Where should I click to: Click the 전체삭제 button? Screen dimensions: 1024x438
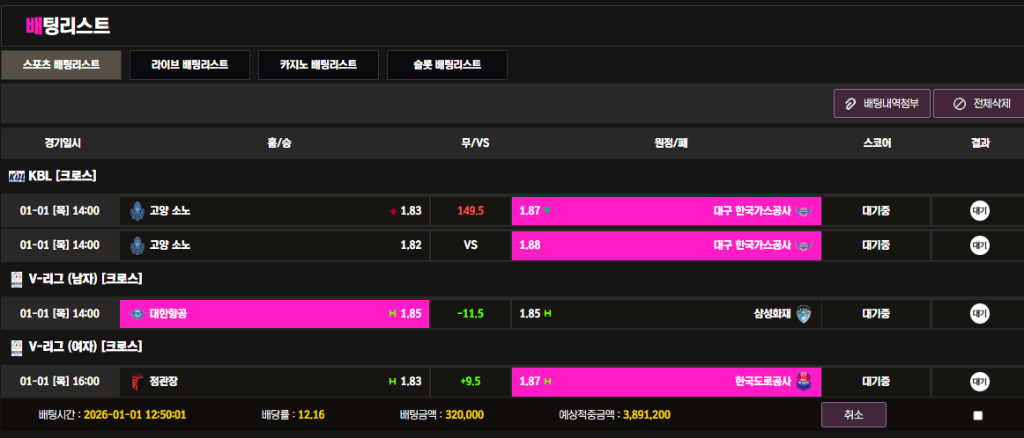[x=979, y=104]
